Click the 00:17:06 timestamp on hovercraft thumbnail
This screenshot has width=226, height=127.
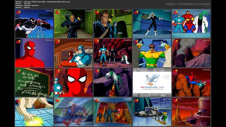167,99
